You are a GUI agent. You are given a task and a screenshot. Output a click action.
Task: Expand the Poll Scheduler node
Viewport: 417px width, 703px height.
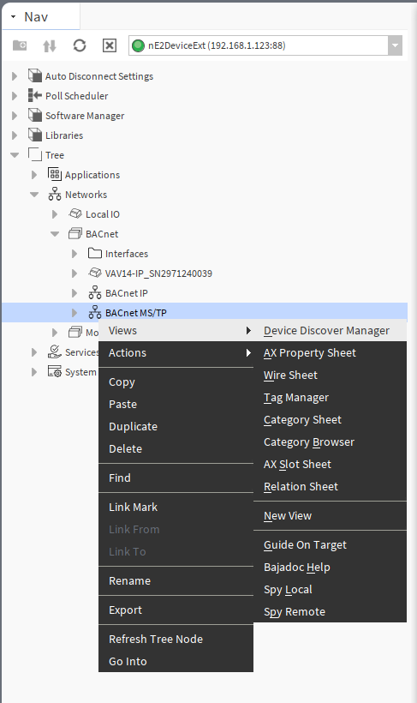click(x=15, y=96)
